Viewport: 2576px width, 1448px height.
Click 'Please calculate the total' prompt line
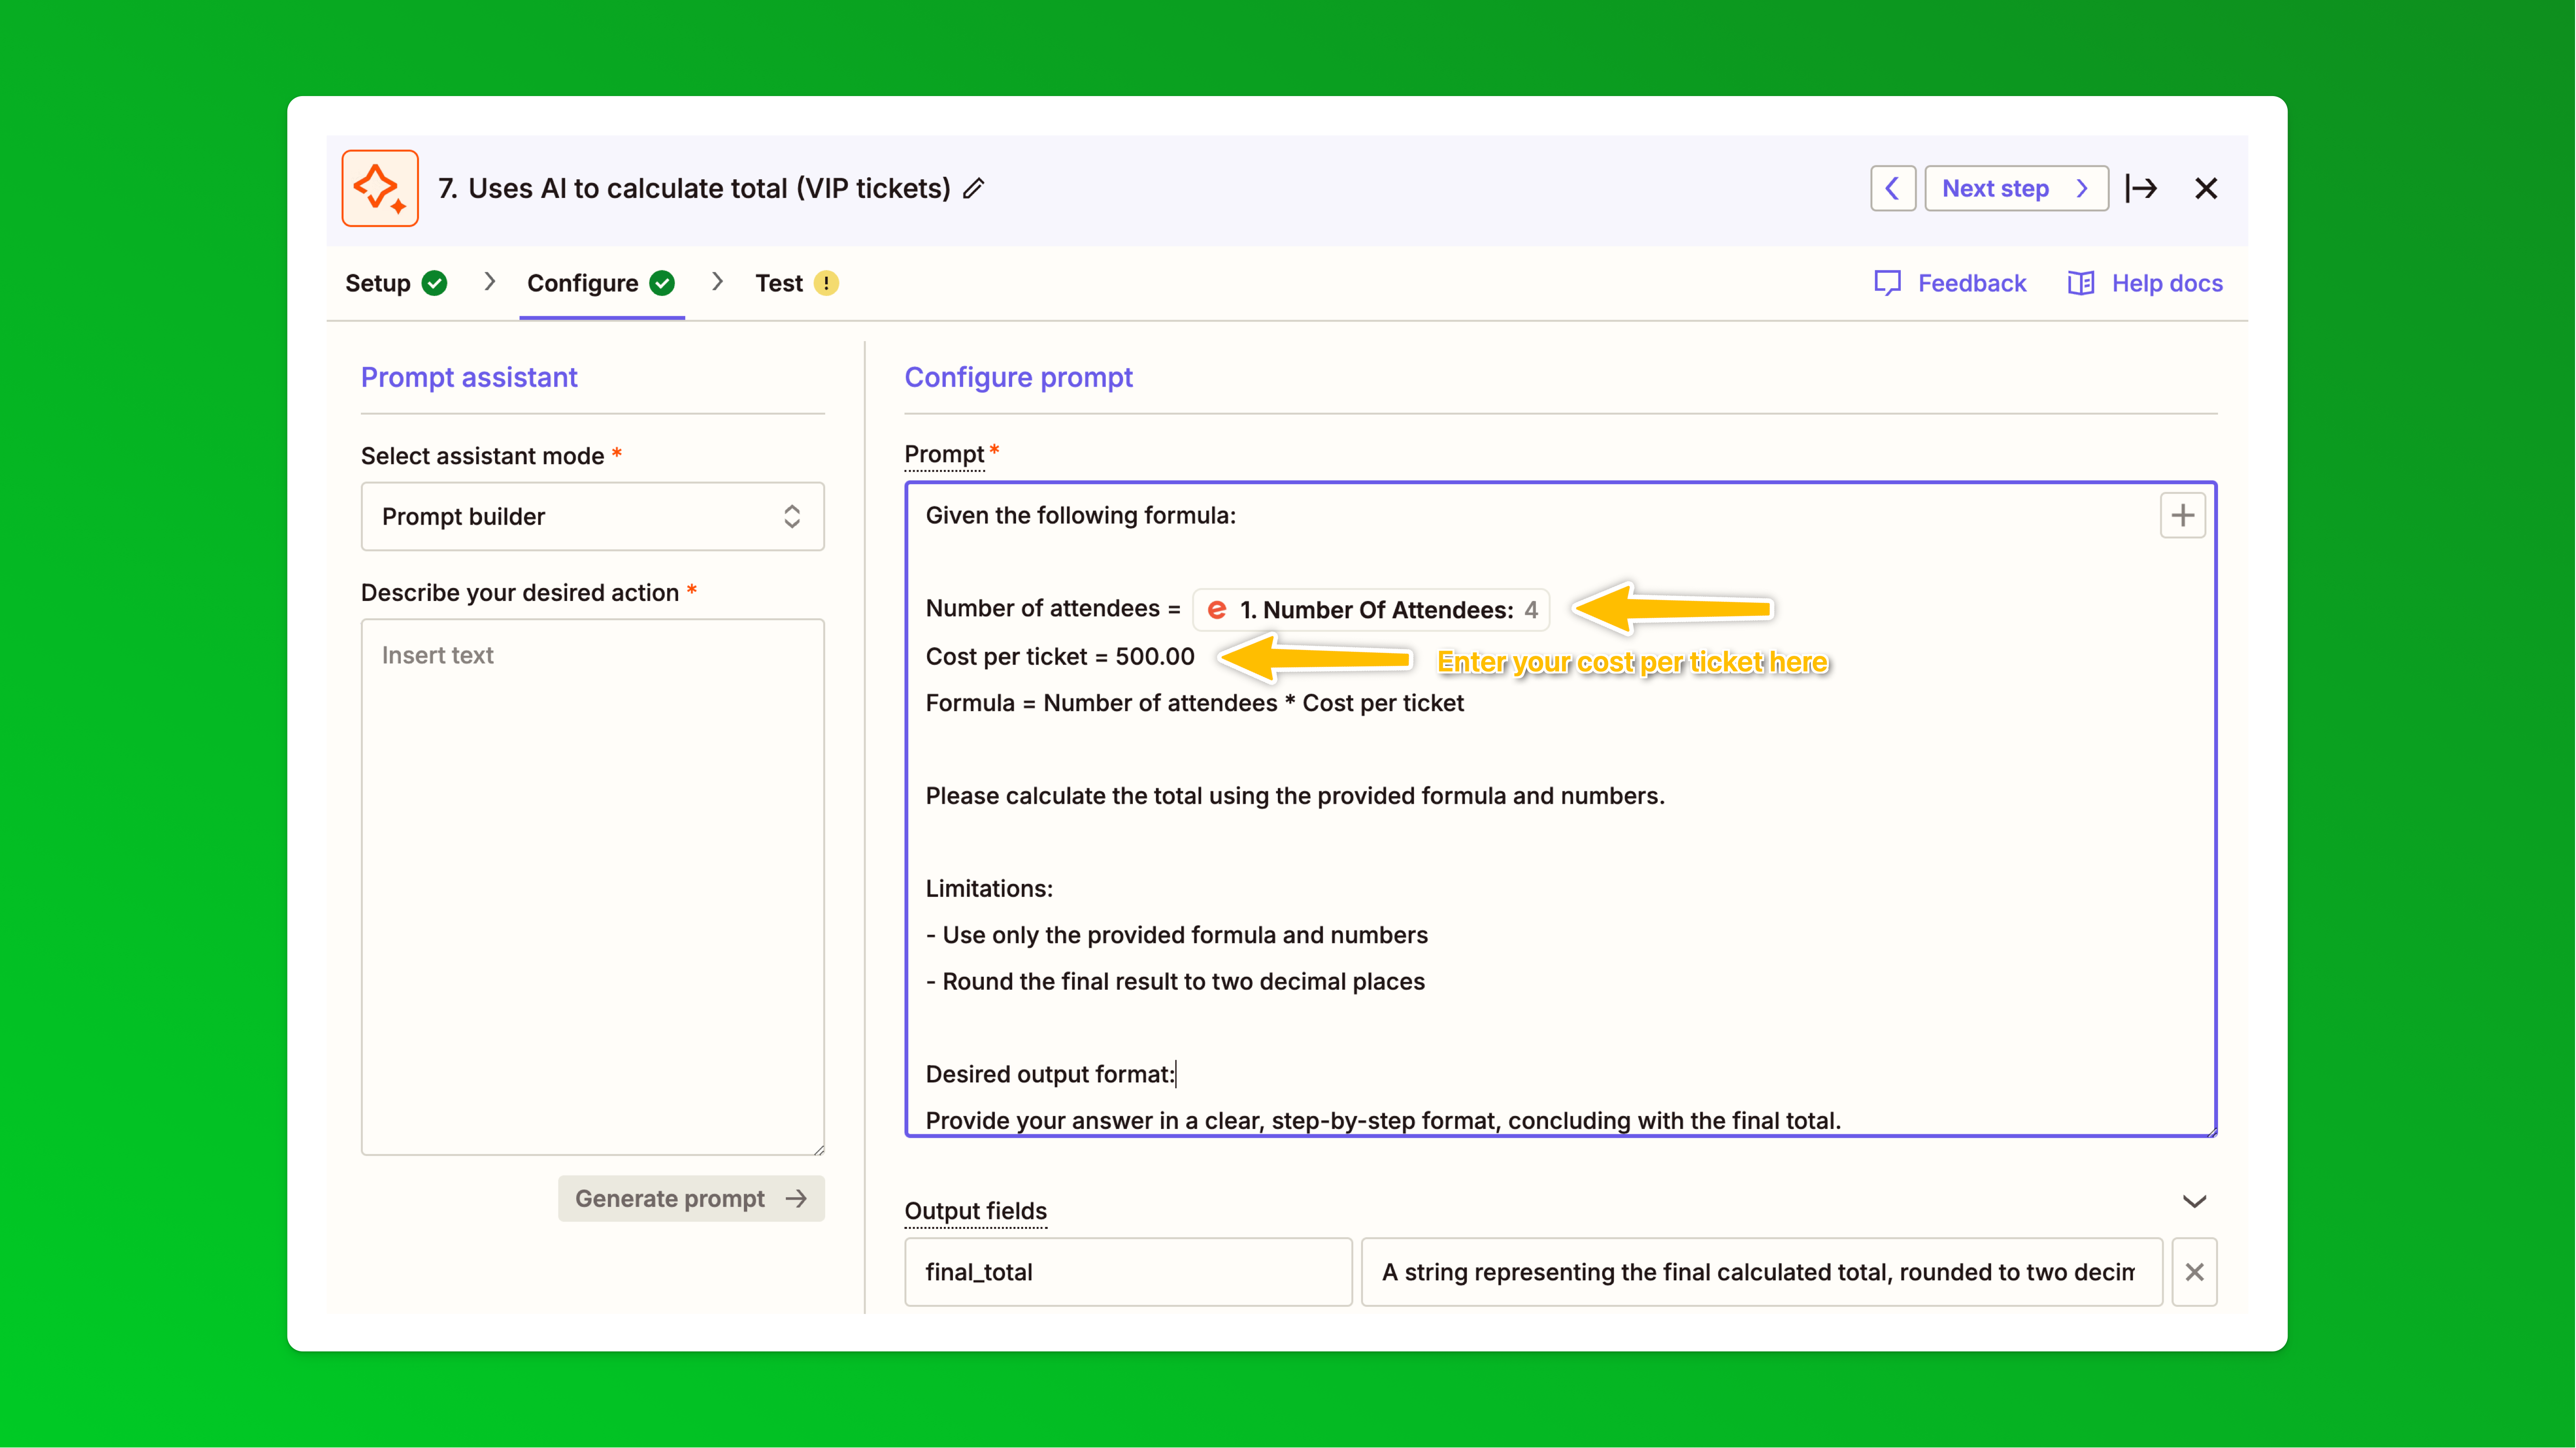[1295, 796]
